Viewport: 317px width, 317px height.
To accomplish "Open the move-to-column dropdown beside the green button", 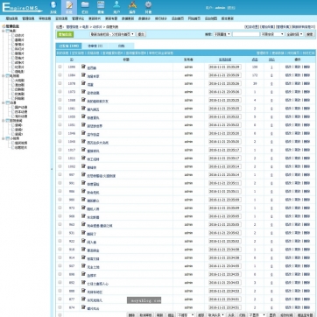I will coord(112,34).
